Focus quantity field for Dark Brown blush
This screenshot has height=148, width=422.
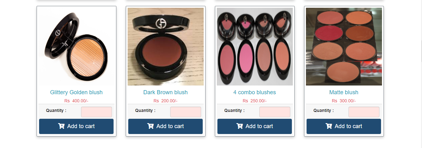(x=186, y=112)
